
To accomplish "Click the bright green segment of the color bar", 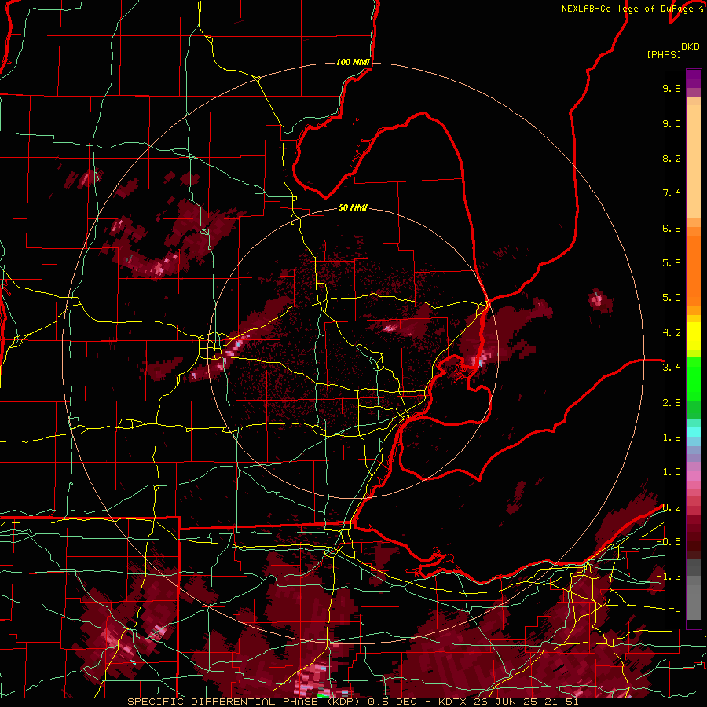I will pyautogui.click(x=694, y=379).
